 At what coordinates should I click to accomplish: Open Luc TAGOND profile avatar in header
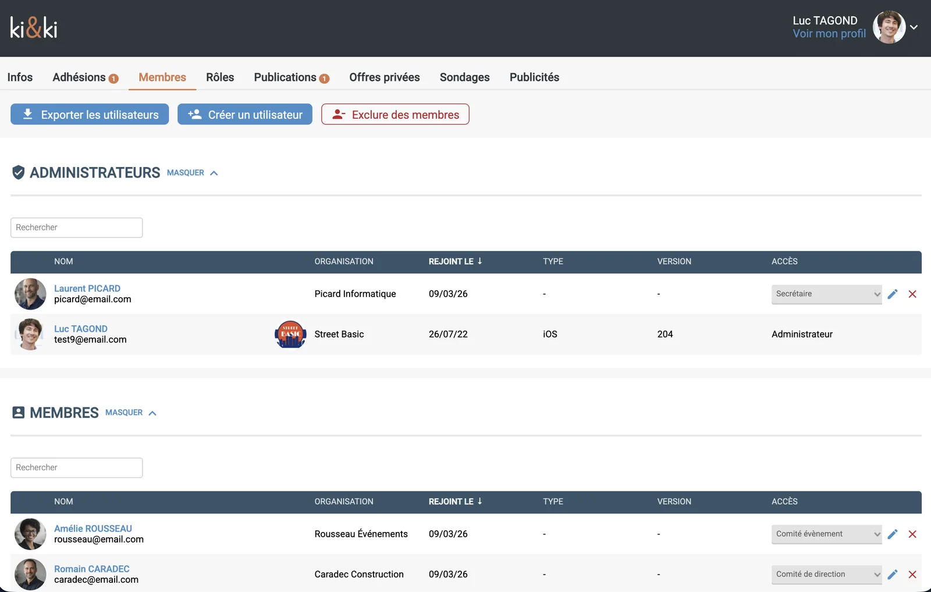[889, 27]
